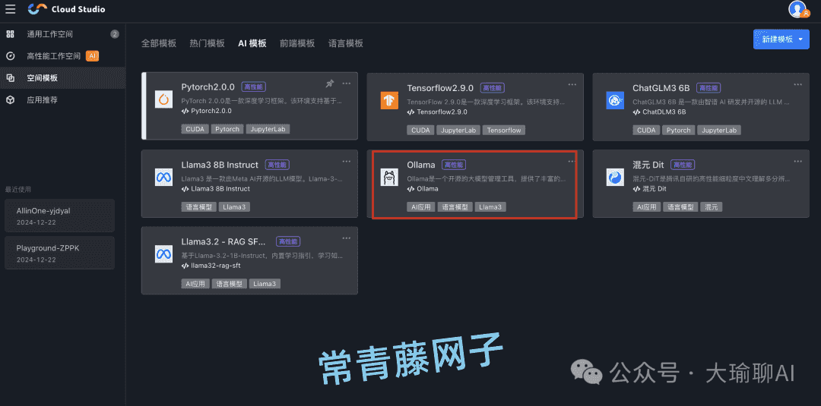Screen dimensions: 821x406
Task: Open the Tensorflow2.9.0 template title
Action: [x=440, y=88]
